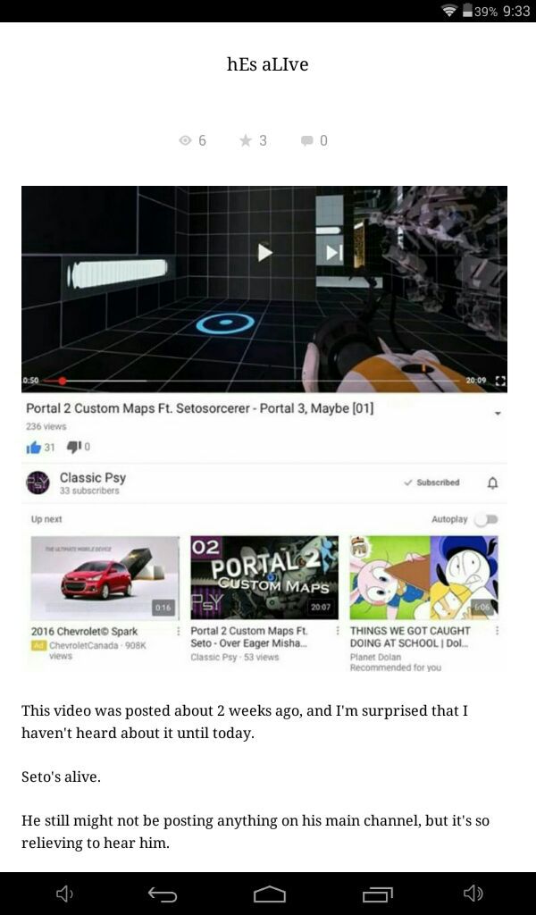Enter fullscreen on the video player
The height and width of the screenshot is (915, 536).
500,381
